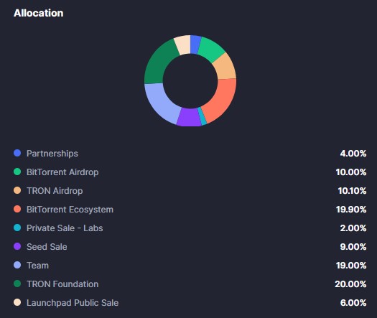Click the cream Launchpad Public Sale donut segment
Screen dimensions: 377x318
[183, 45]
